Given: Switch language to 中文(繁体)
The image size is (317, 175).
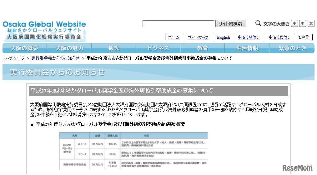Looking at the screenshot, I should pos(279,37).
